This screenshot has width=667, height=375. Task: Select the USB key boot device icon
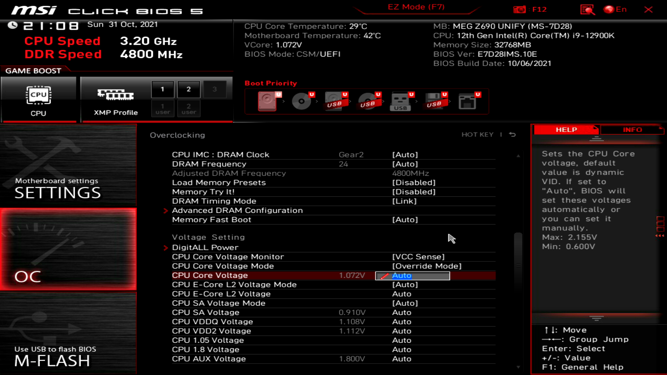click(x=402, y=101)
